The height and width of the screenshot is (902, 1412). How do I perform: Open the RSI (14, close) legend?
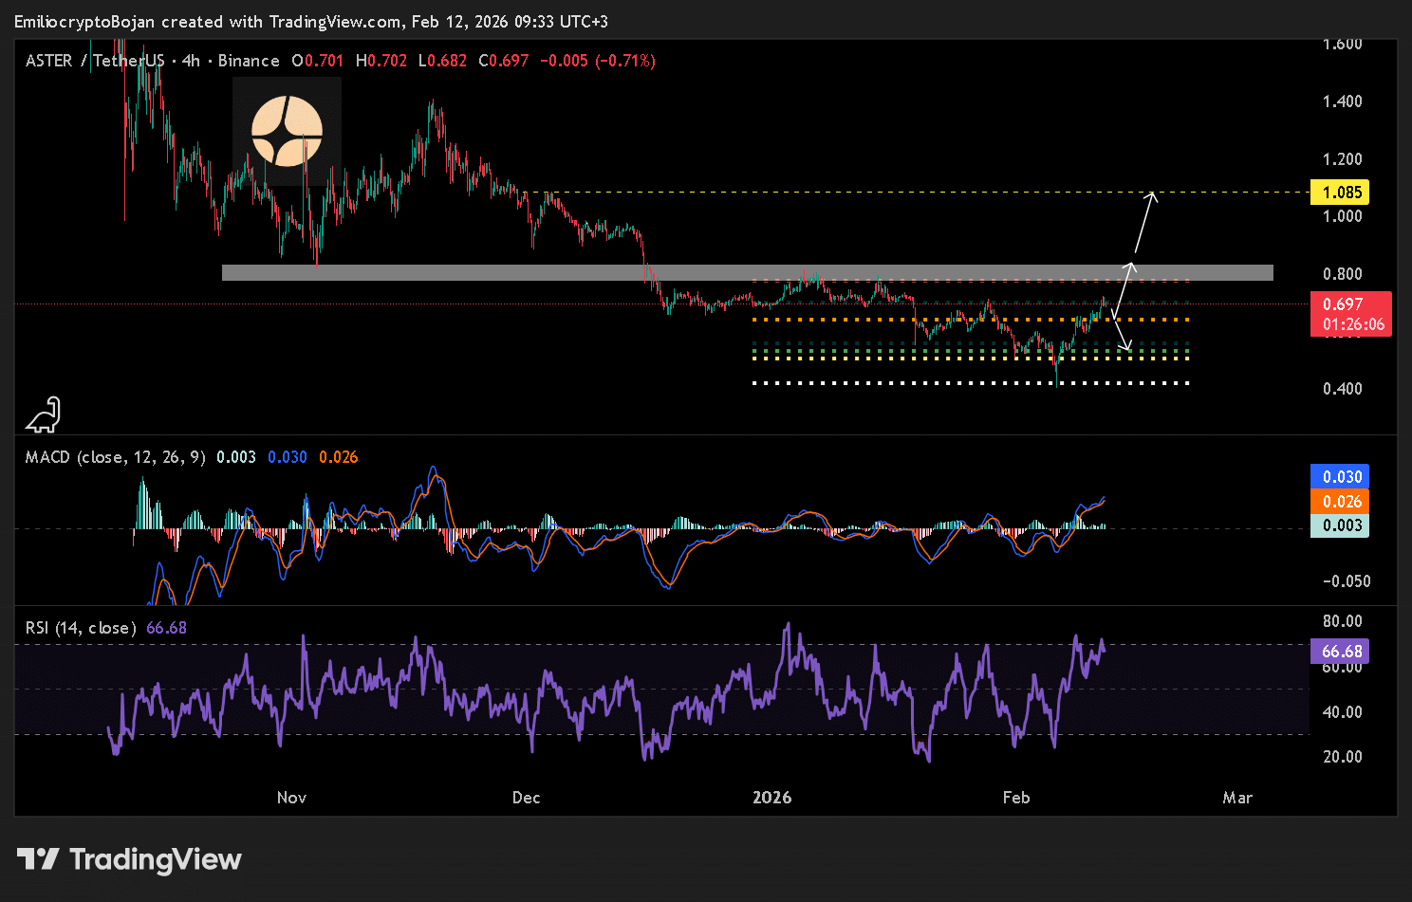(x=80, y=628)
